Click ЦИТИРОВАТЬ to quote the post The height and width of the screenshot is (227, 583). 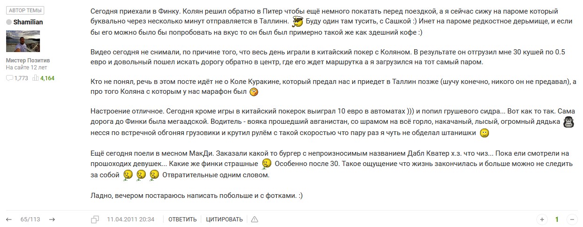224,219
